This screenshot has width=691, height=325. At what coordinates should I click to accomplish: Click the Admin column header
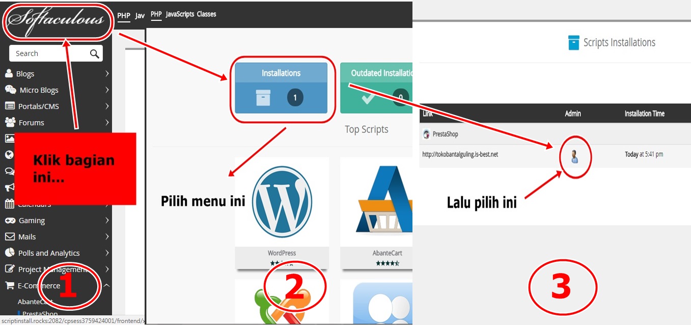[x=573, y=114]
